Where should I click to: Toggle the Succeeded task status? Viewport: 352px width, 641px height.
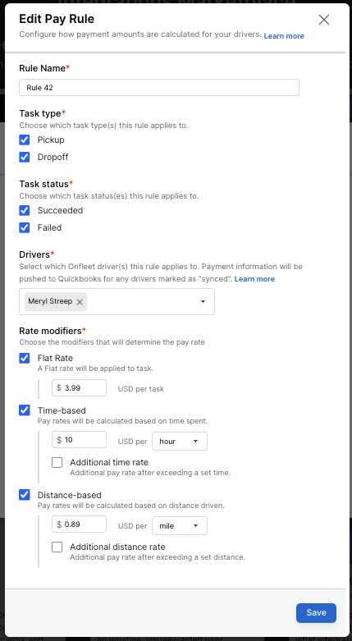pos(25,211)
